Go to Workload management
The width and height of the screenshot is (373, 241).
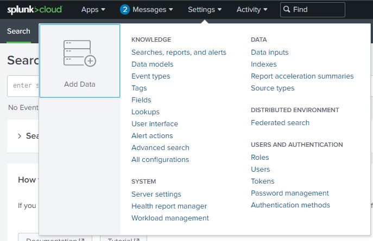click(x=170, y=218)
